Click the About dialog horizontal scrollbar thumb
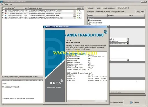 click(82, 101)
